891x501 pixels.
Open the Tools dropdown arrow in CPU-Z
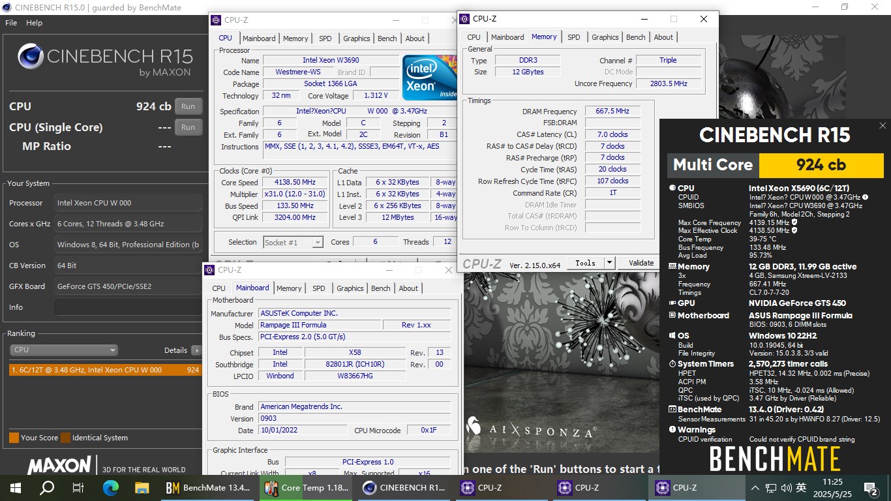610,263
